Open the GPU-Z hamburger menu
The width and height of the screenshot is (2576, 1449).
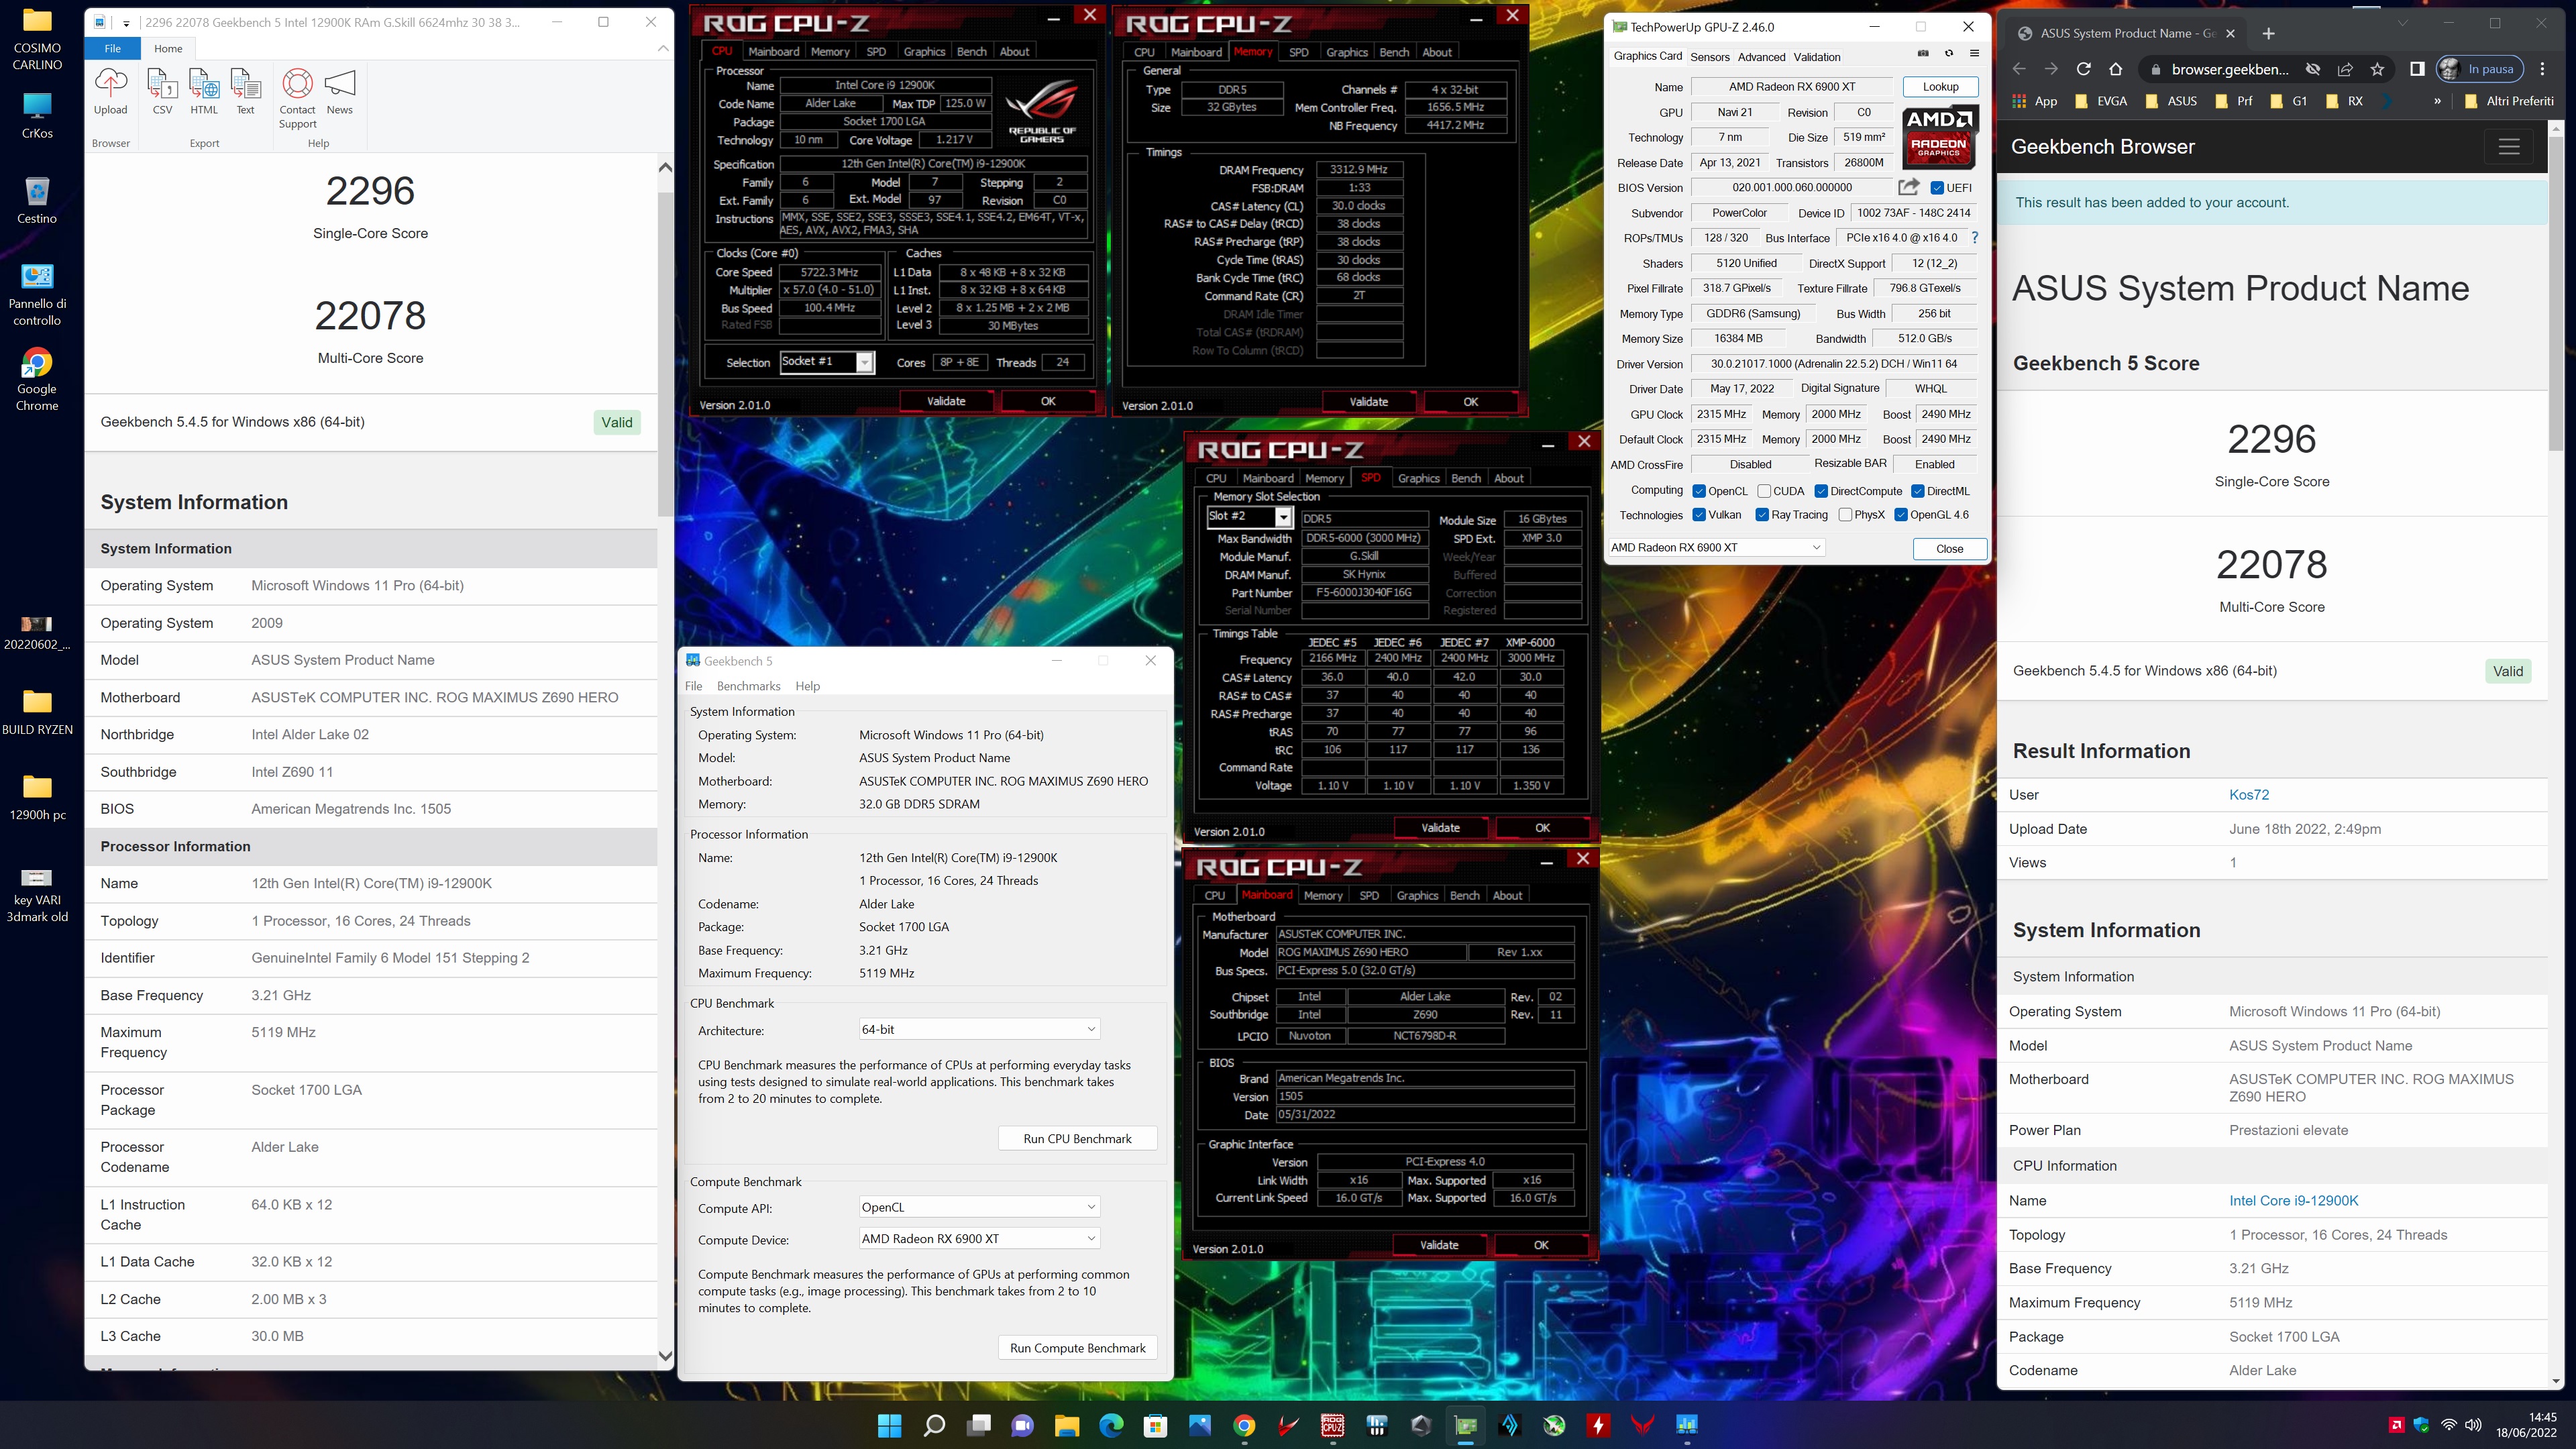point(1974,54)
